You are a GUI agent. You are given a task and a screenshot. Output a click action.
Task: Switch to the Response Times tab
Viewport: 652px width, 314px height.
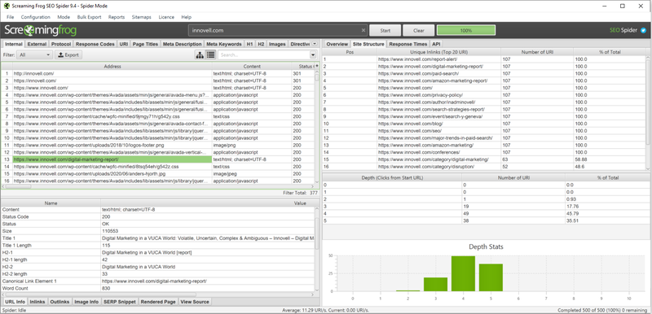408,44
